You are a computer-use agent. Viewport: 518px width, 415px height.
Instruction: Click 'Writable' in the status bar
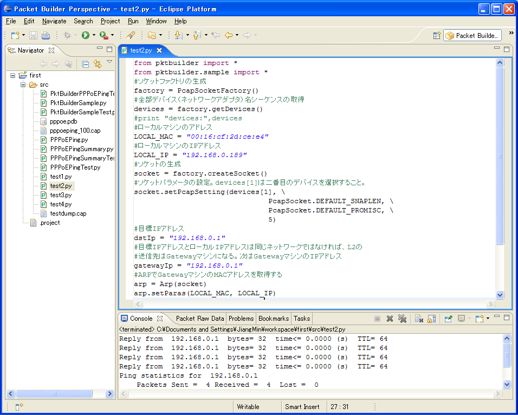(x=248, y=407)
